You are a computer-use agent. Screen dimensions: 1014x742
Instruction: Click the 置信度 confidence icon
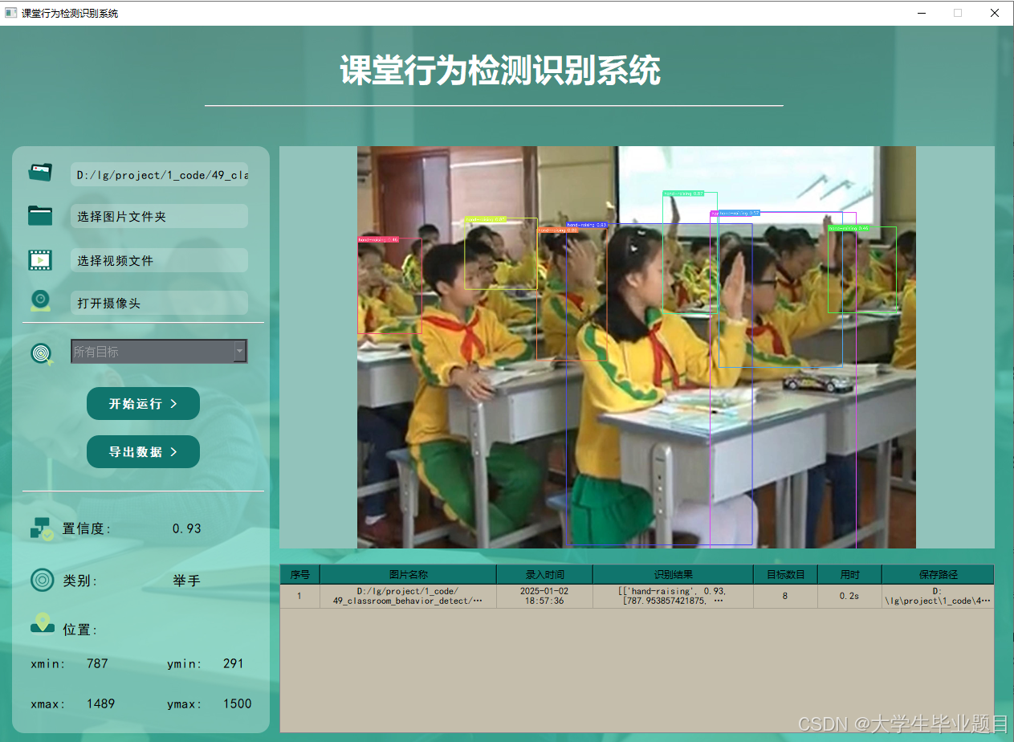click(42, 528)
